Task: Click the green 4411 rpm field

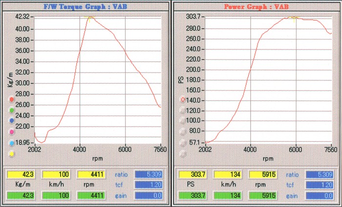Action: (x=91, y=195)
